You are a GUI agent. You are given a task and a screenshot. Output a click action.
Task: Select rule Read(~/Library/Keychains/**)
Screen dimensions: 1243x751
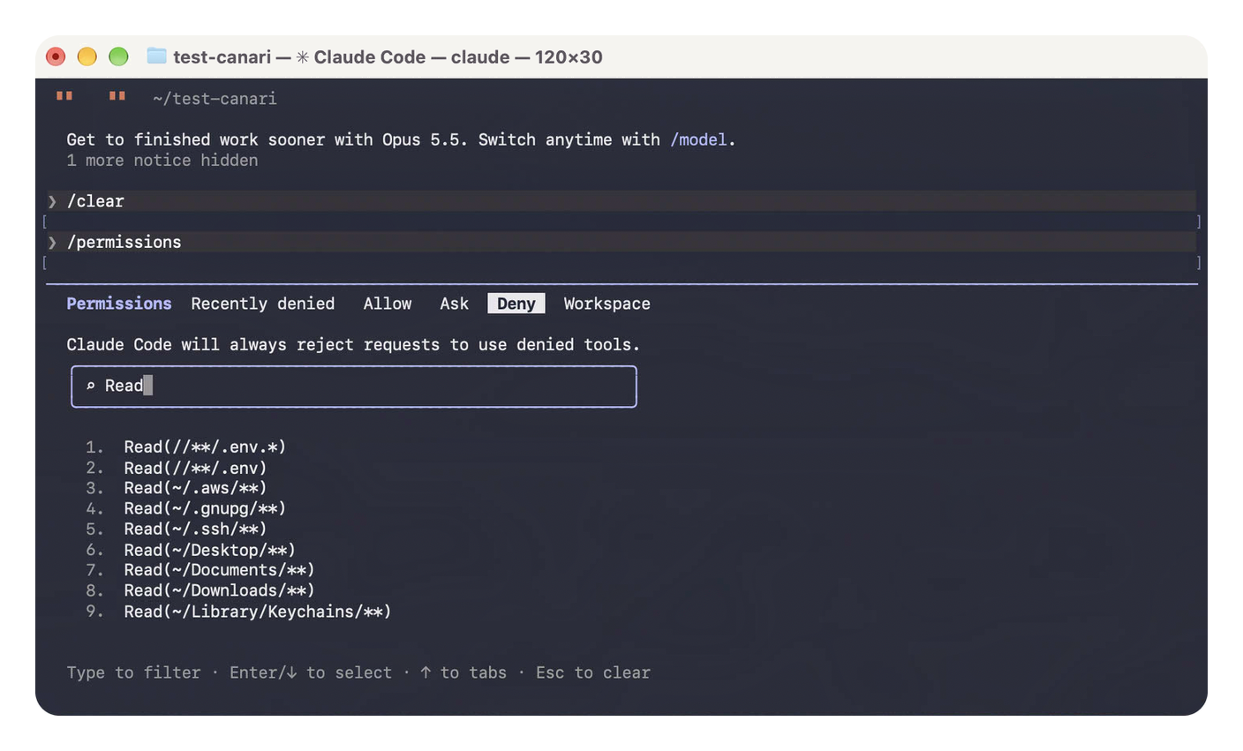click(x=258, y=612)
